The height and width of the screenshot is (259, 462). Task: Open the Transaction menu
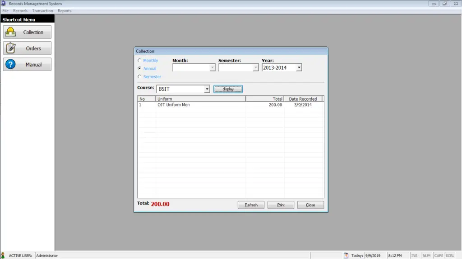click(x=42, y=10)
